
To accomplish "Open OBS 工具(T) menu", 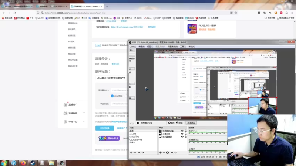I will coord(183,46).
